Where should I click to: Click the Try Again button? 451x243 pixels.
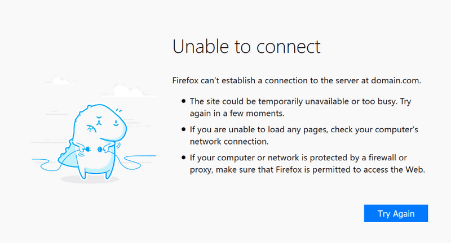click(396, 213)
